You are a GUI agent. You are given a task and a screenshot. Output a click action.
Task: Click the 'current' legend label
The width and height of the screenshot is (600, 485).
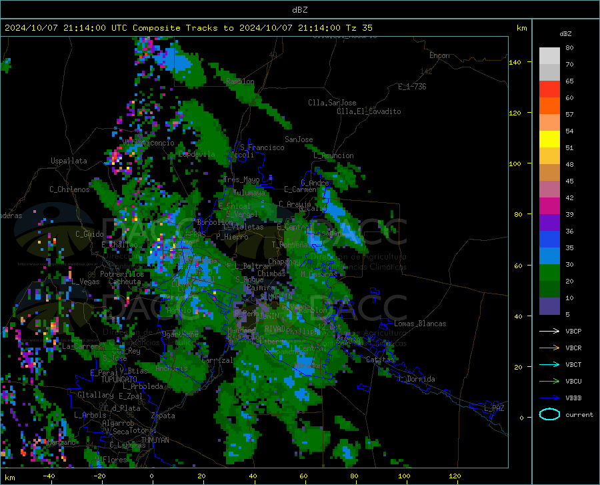coord(579,414)
